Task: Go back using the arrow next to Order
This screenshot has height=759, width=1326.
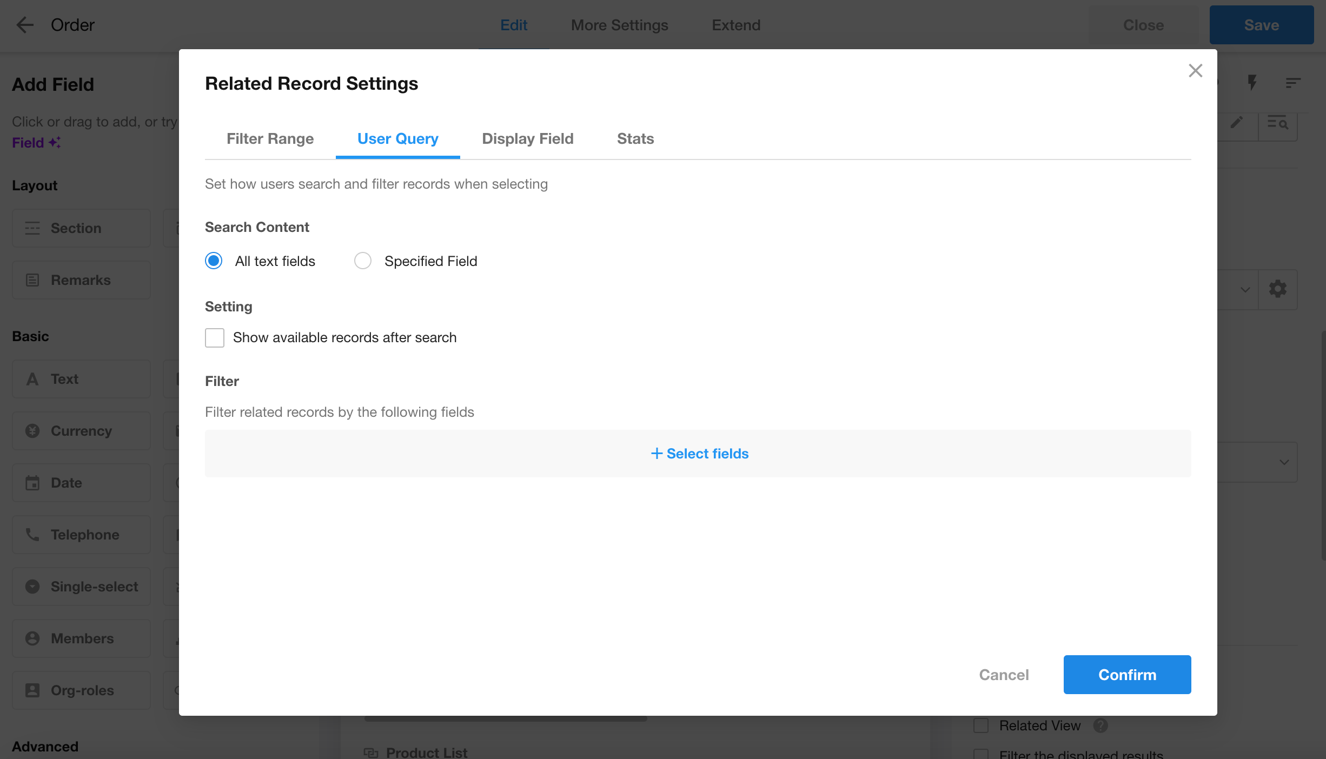Action: (25, 25)
